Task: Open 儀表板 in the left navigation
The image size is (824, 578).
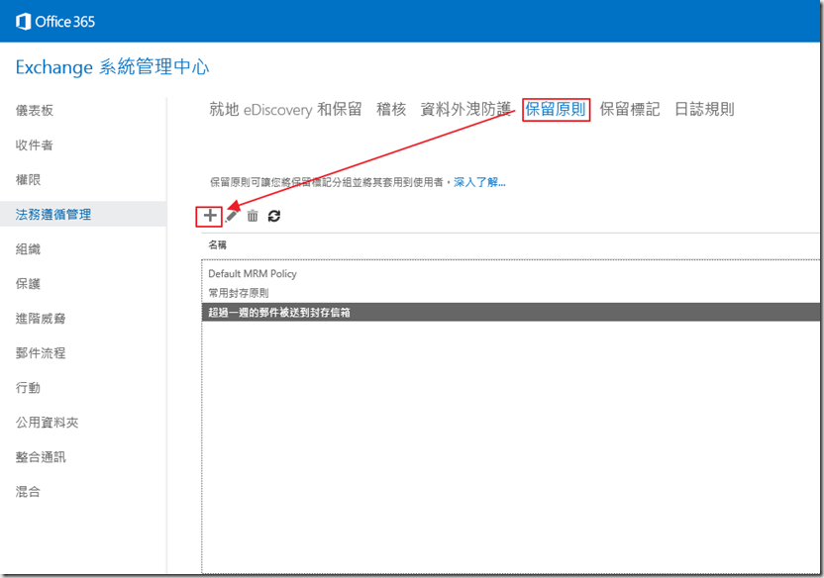Action: click(x=35, y=110)
